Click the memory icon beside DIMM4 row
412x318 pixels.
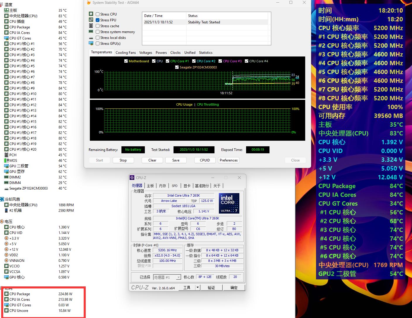point(6,183)
